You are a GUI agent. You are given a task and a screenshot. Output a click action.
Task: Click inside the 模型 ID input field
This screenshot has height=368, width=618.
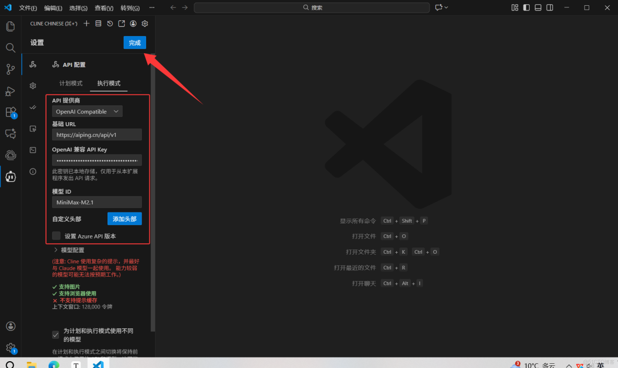pyautogui.click(x=97, y=202)
